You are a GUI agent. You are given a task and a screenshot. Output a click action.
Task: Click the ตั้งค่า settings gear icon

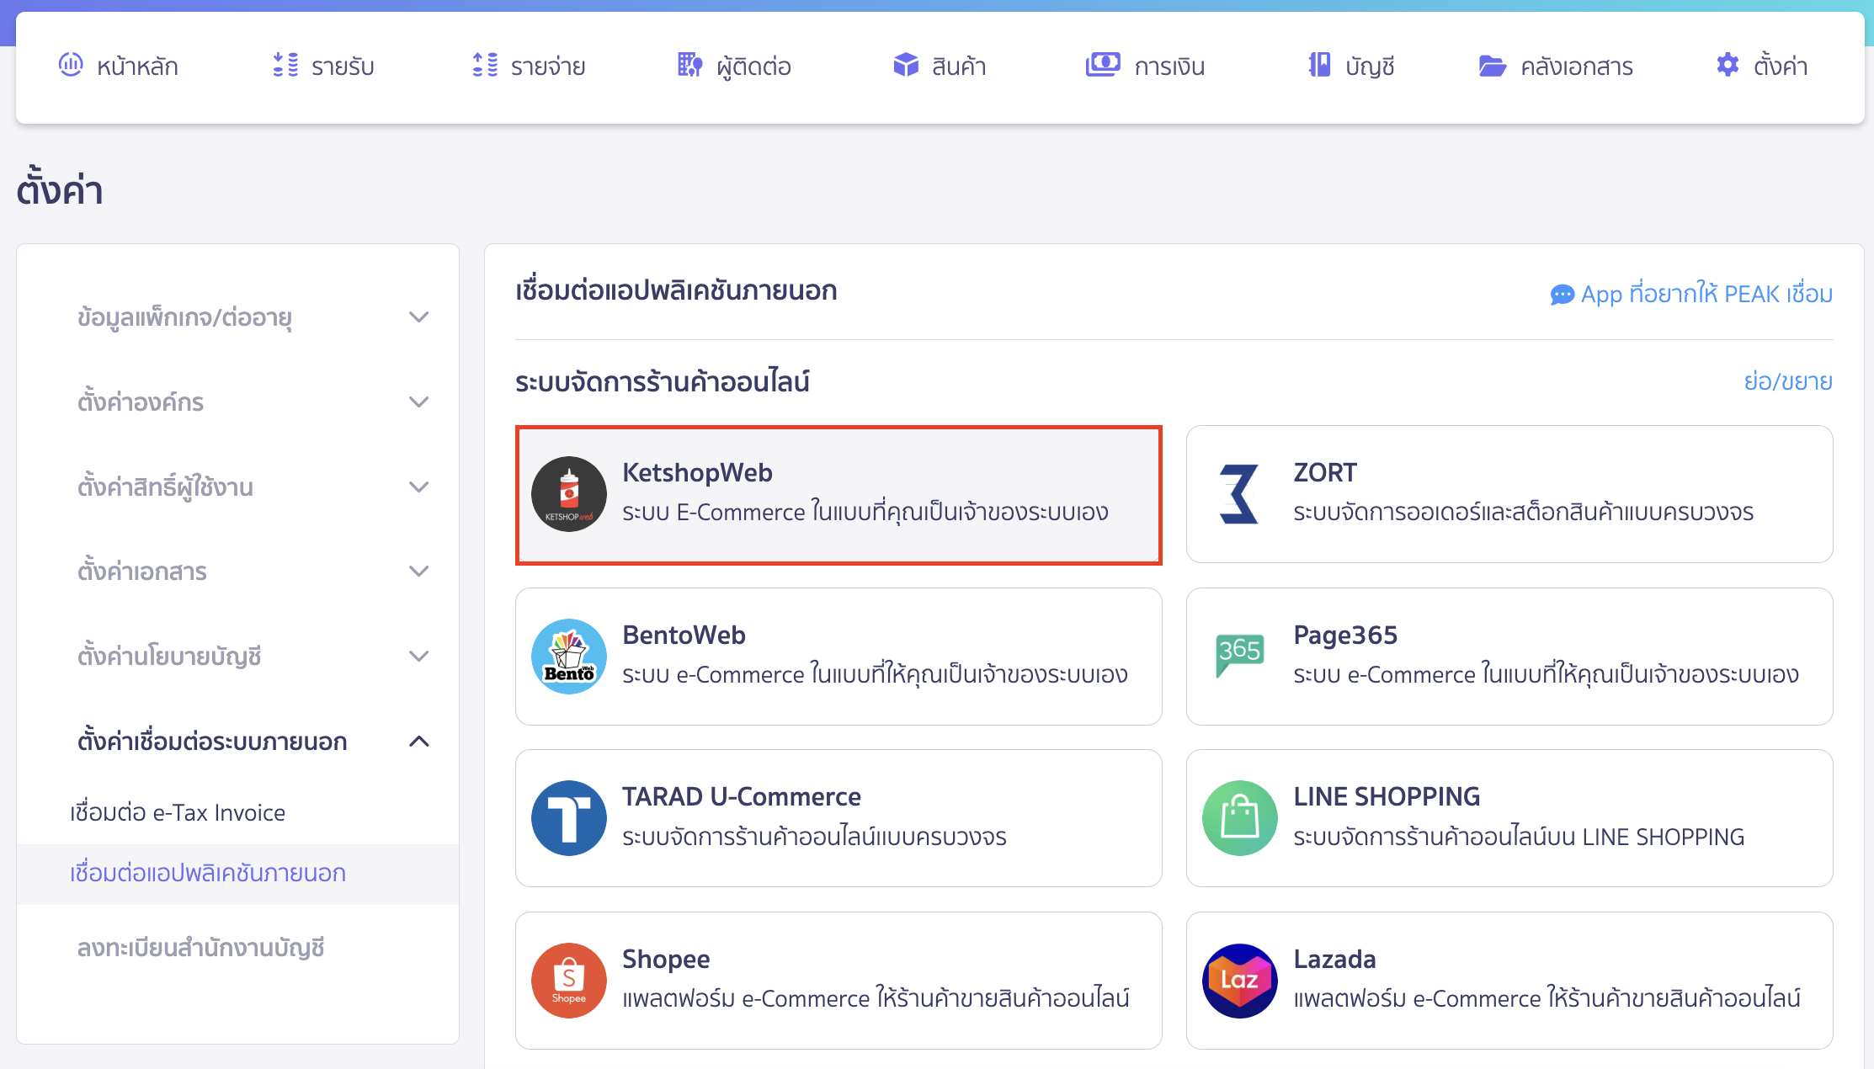click(1727, 66)
